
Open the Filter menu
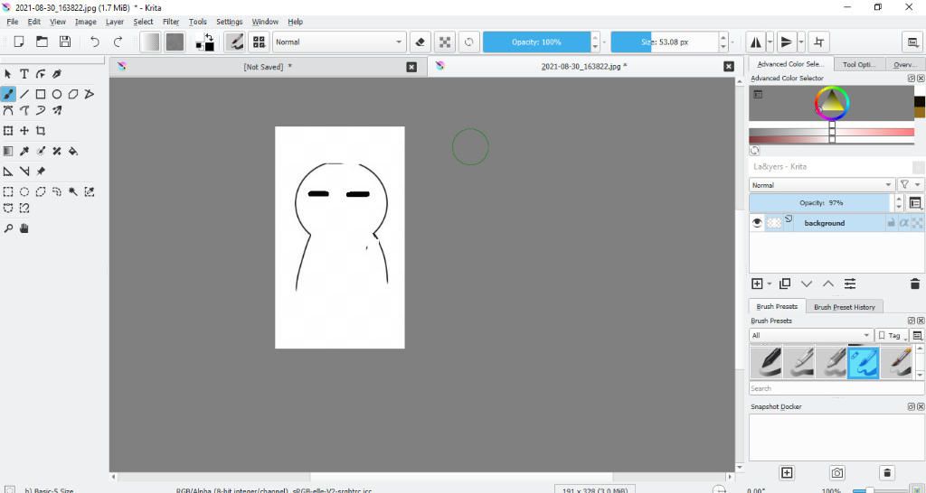click(171, 22)
